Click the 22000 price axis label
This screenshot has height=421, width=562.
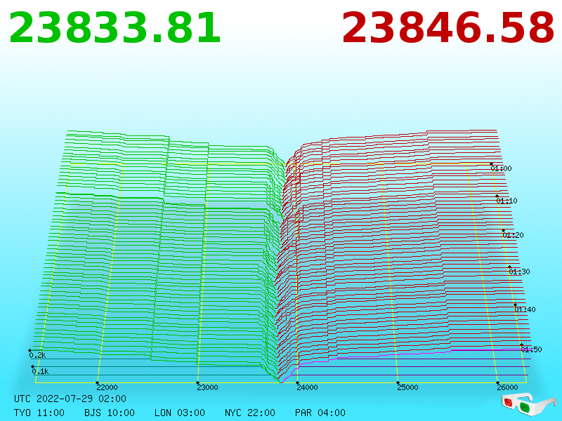coord(107,387)
